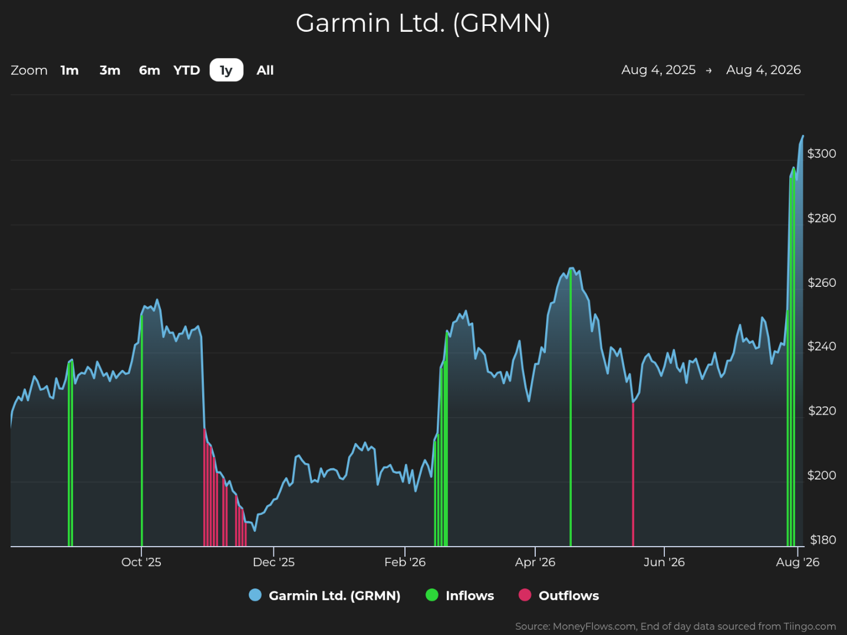Click the Dec '25 axis label

point(273,562)
